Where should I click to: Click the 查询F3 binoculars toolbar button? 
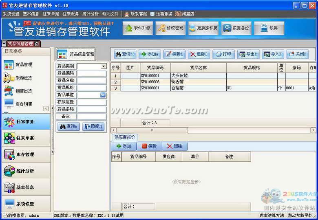[x=125, y=54]
